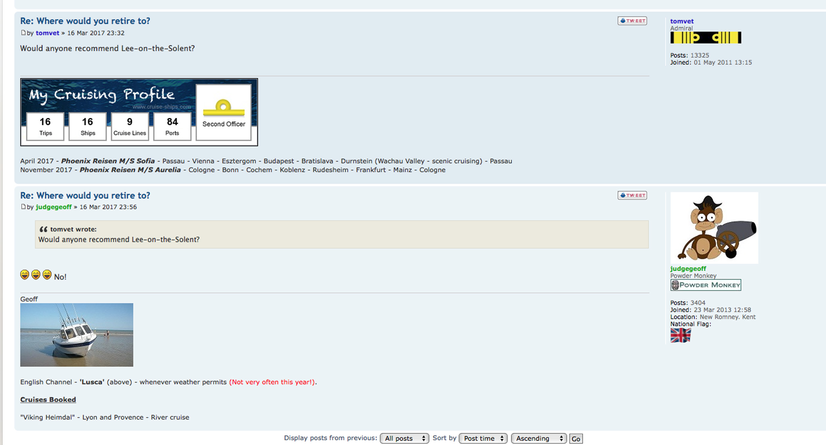The width and height of the screenshot is (826, 445).
Task: Open the All posts dropdown
Action: coord(404,438)
